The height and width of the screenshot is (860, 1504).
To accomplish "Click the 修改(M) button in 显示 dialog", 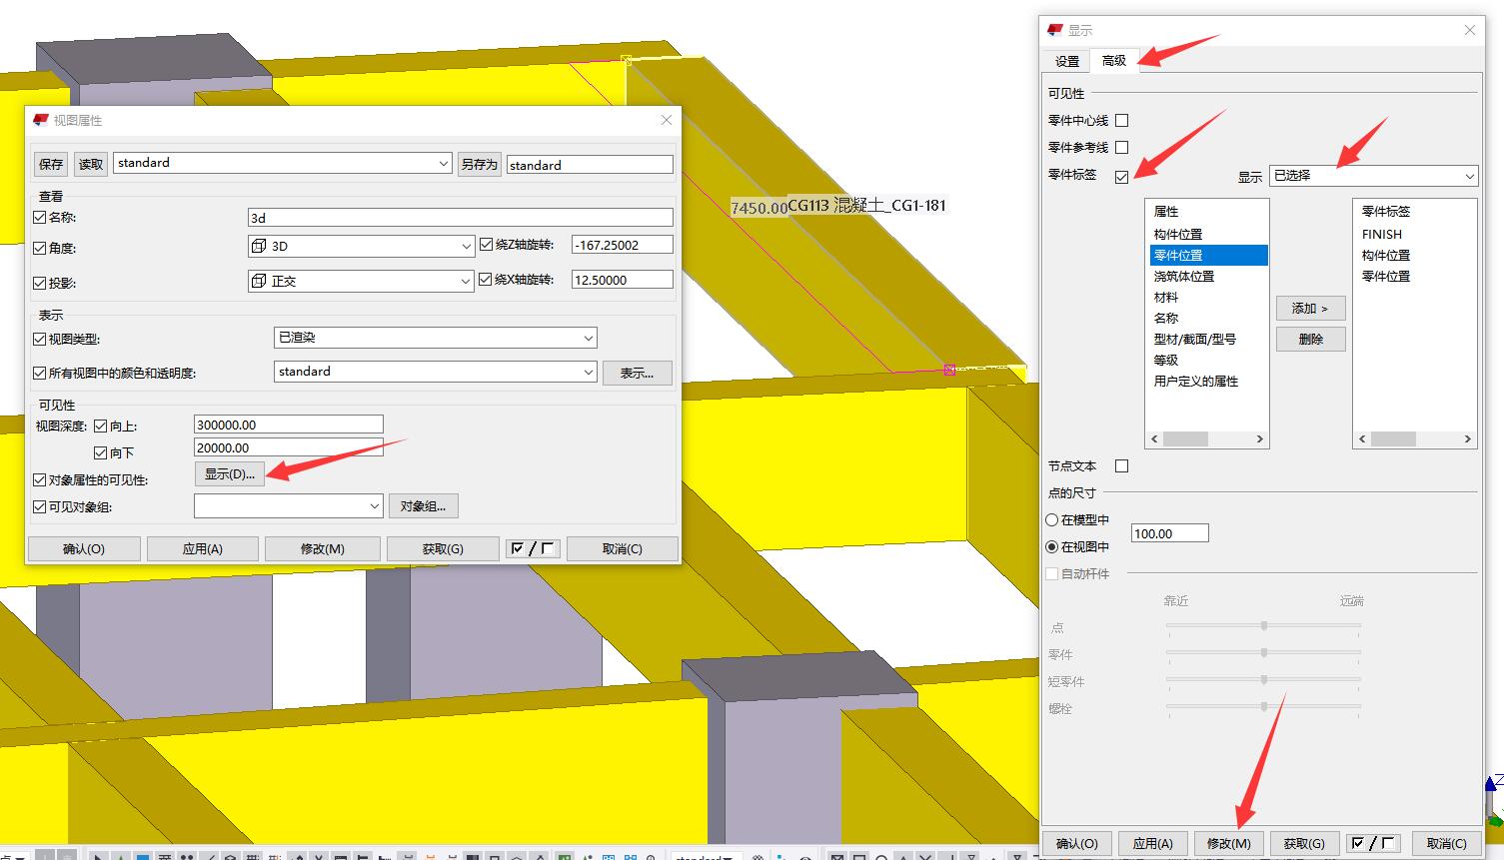I will click(x=1229, y=843).
